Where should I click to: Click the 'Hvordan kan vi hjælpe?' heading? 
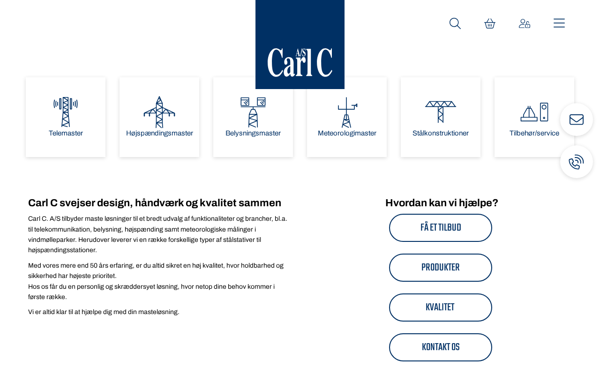pos(442,203)
